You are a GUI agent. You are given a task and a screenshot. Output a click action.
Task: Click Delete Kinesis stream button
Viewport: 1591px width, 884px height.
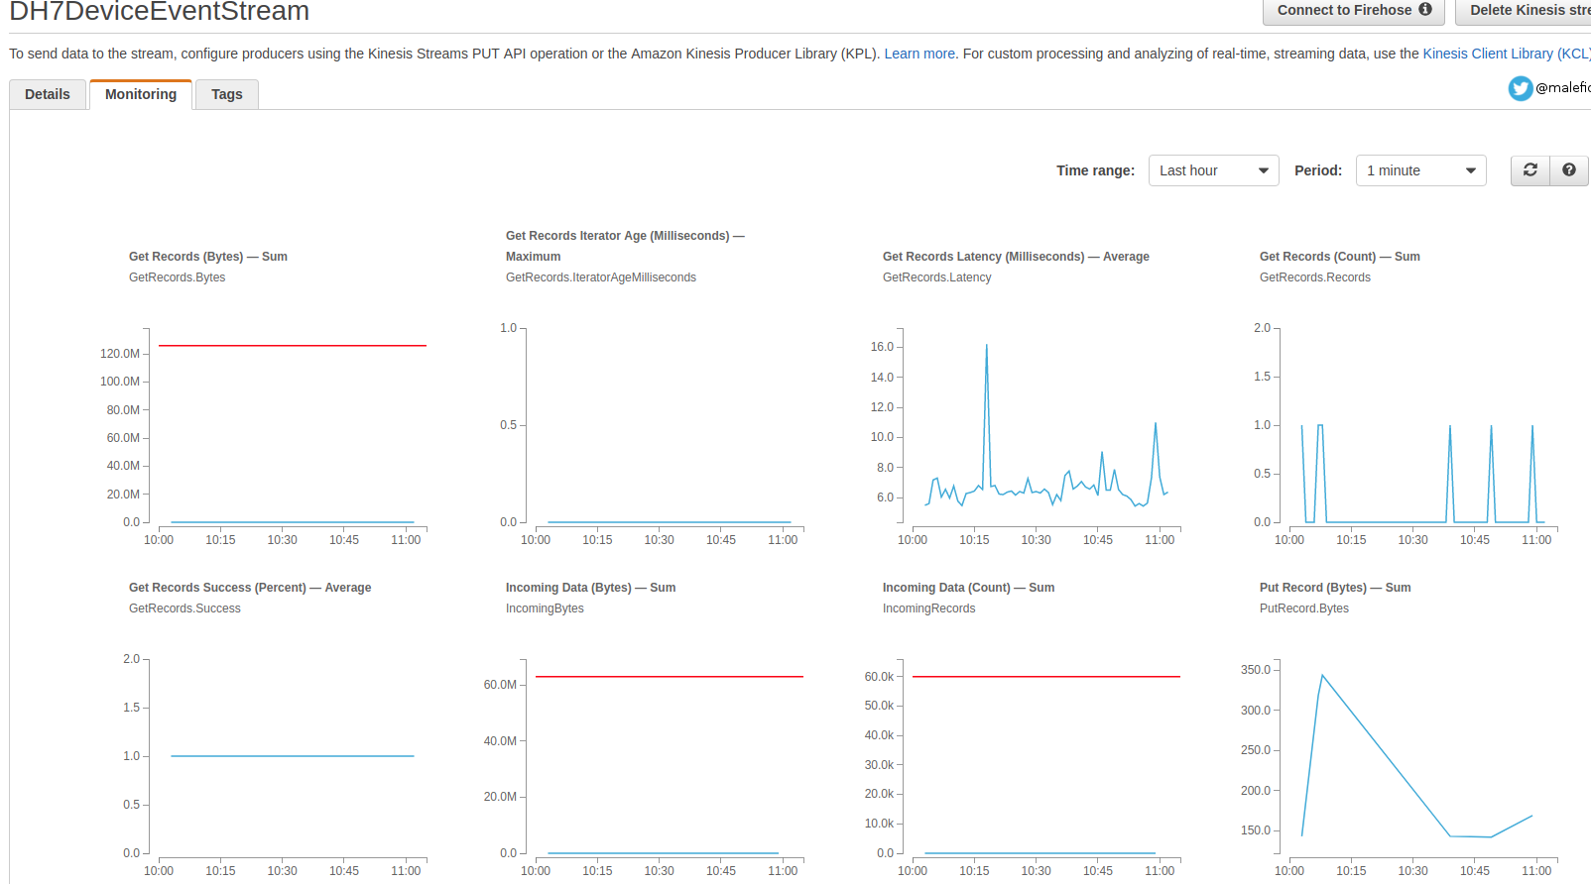click(1524, 11)
